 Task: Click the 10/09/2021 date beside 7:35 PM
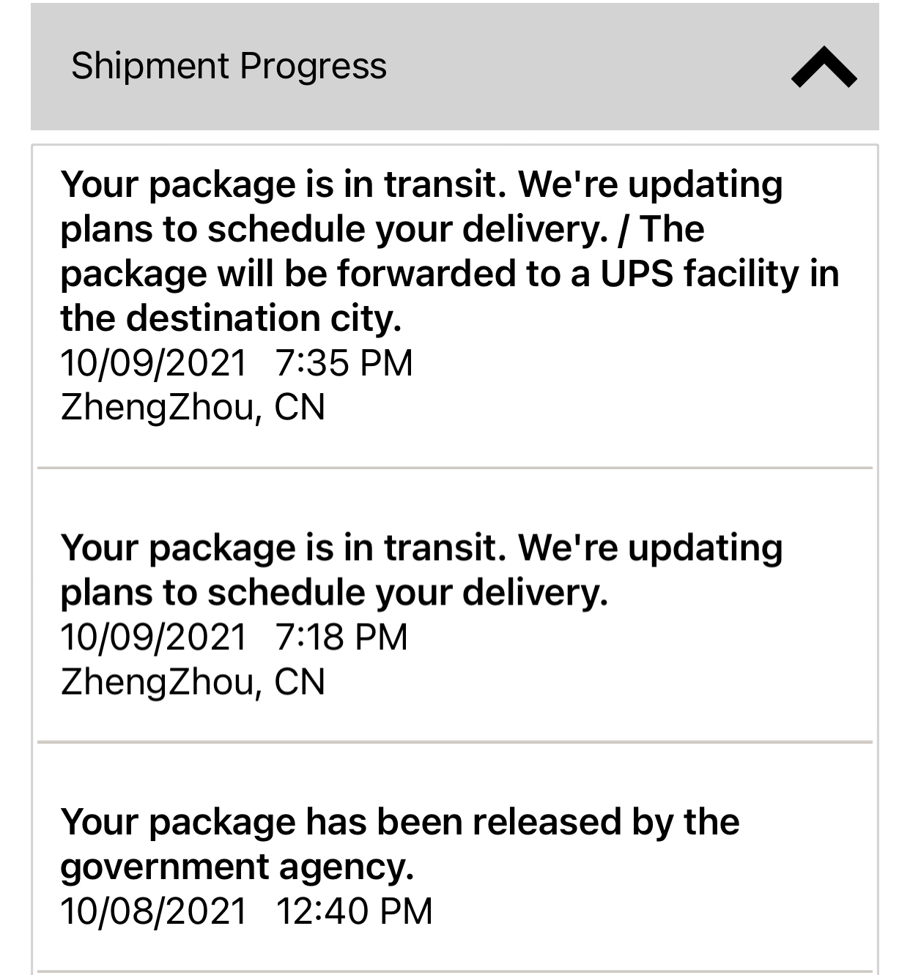coord(154,363)
